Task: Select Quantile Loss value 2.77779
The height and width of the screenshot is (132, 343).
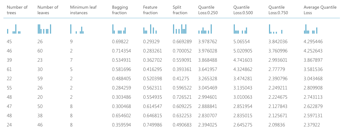Action: (x=276, y=69)
